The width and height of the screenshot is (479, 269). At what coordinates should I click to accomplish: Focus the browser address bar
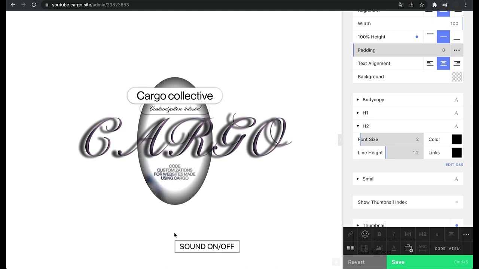click(221, 5)
